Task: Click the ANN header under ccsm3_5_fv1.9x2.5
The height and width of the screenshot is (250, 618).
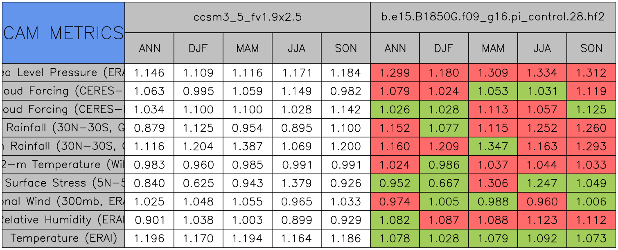Action: 149,48
